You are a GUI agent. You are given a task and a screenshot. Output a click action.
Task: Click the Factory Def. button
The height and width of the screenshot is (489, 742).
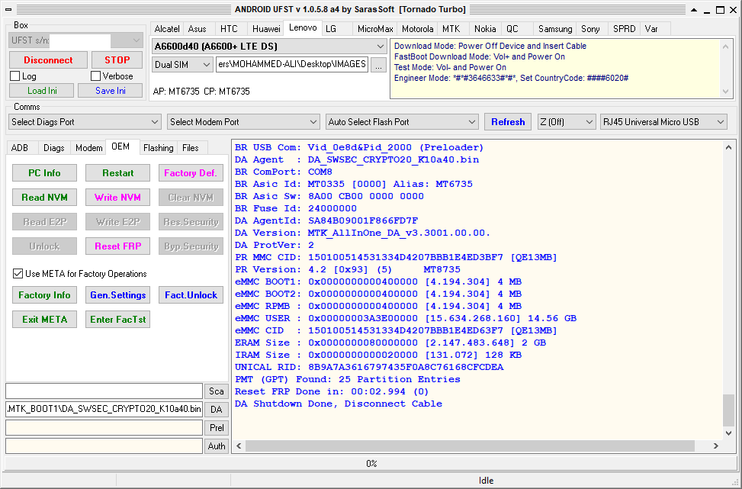(x=191, y=172)
